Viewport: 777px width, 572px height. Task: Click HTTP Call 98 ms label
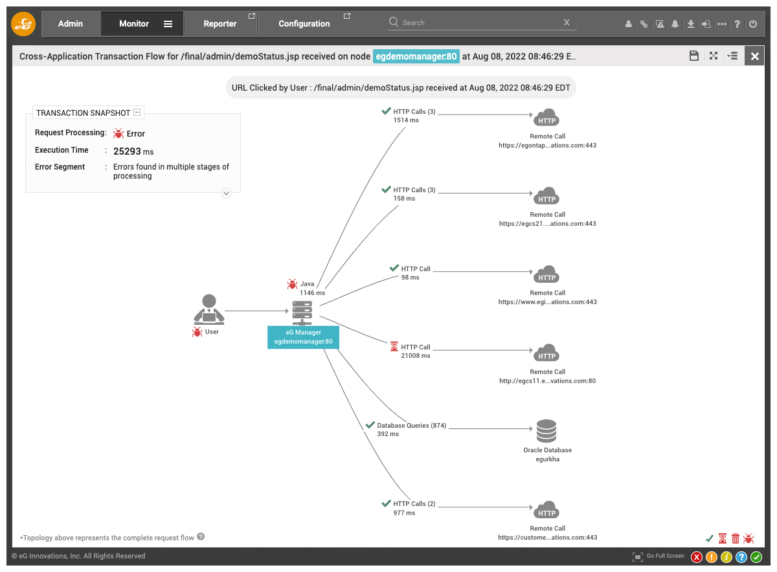click(x=416, y=273)
